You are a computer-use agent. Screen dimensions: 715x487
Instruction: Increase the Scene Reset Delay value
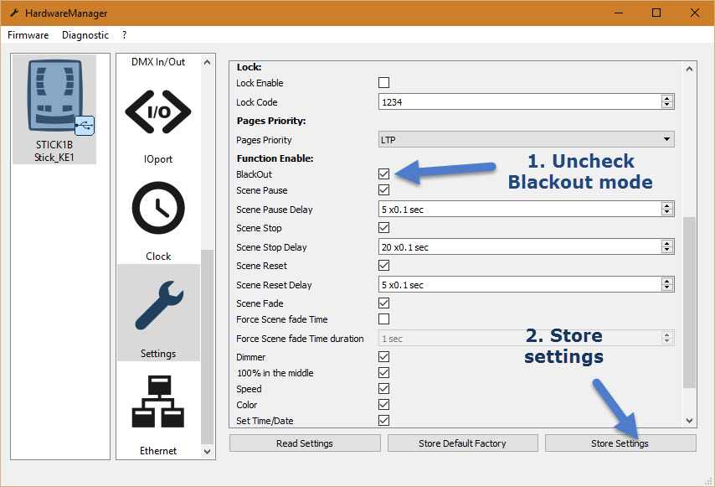pyautogui.click(x=666, y=281)
